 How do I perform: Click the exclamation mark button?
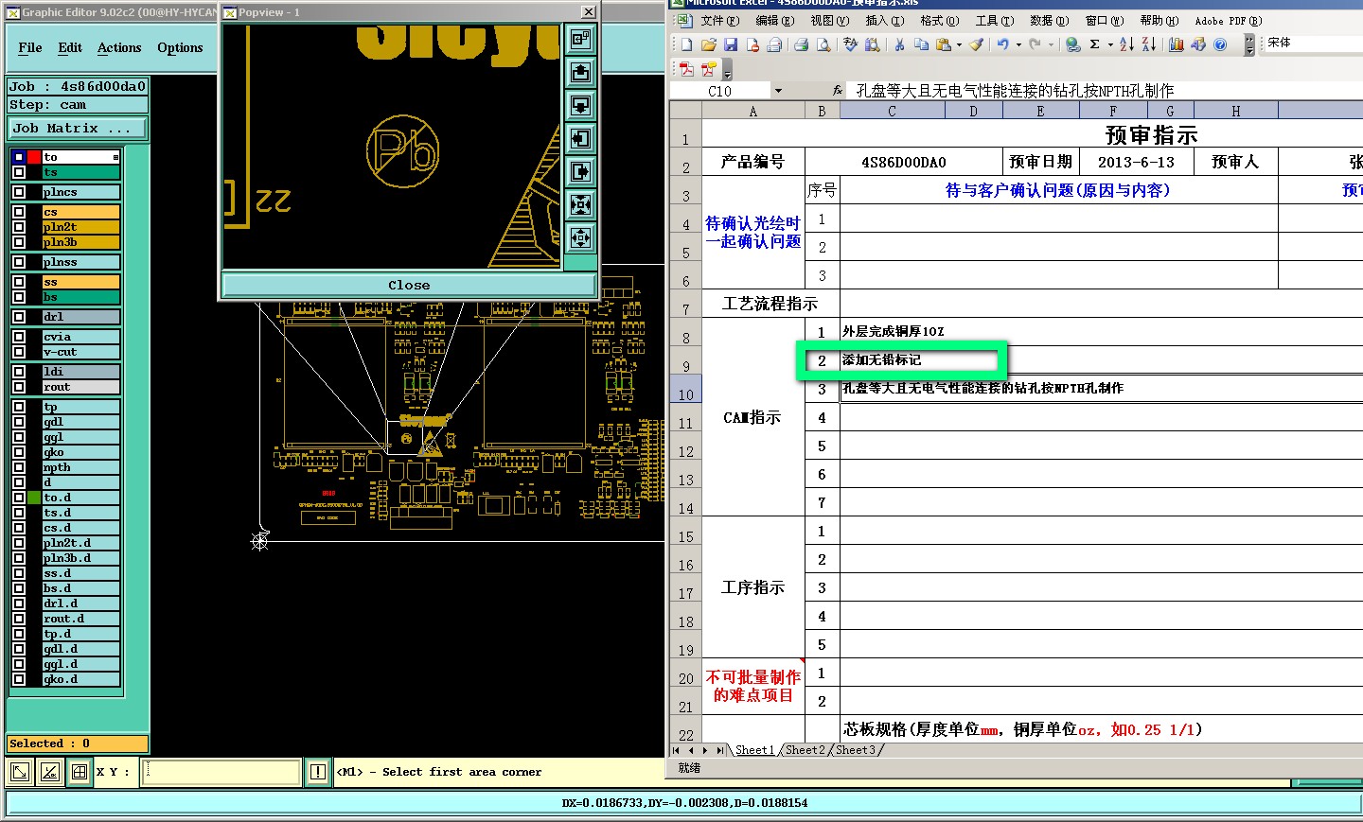pyautogui.click(x=318, y=772)
